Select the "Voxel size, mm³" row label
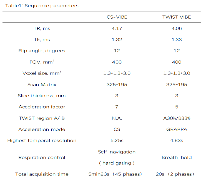 (42, 73)
